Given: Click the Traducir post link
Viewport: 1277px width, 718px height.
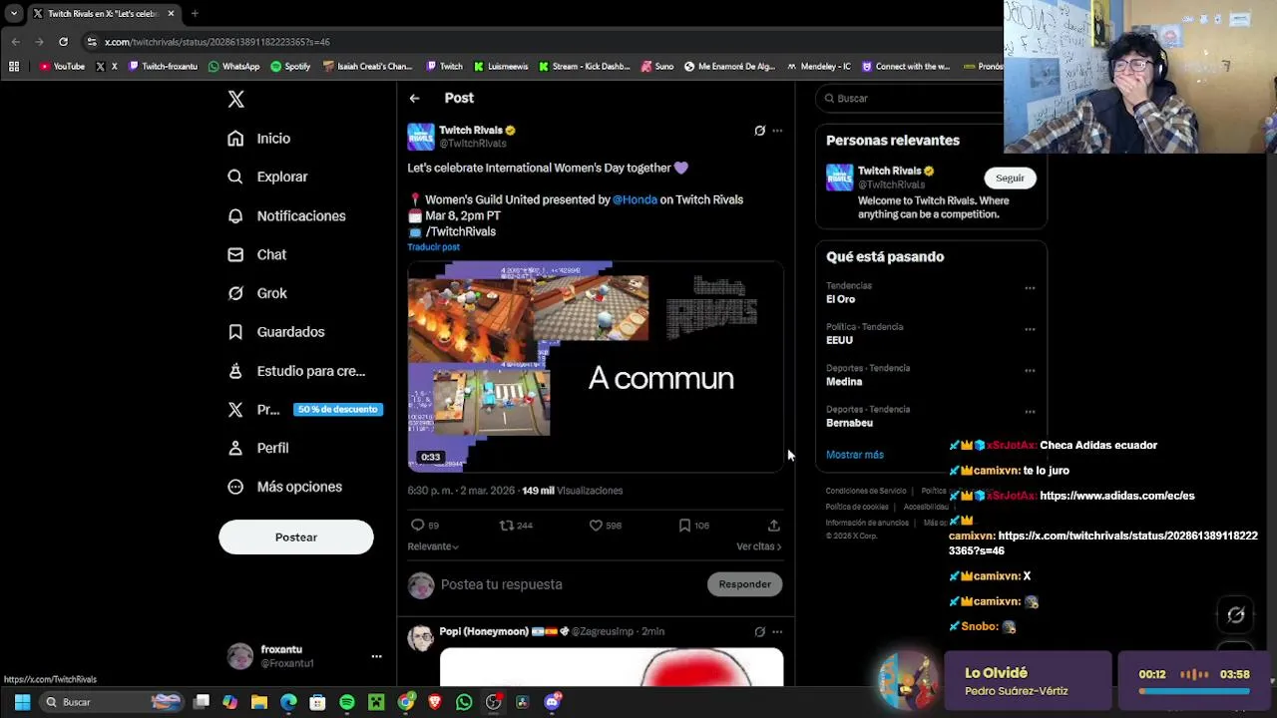Looking at the screenshot, I should click(433, 247).
